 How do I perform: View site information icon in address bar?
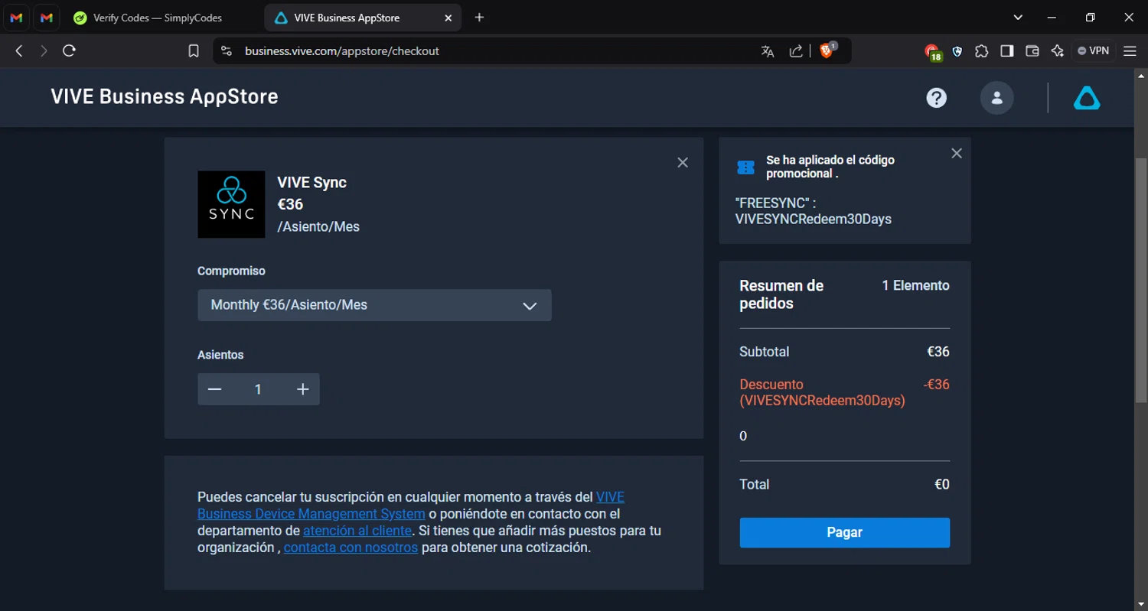(226, 51)
